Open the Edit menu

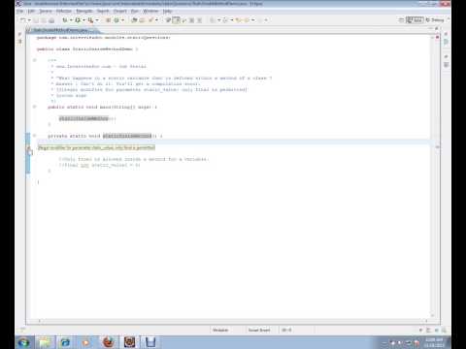(x=31, y=11)
